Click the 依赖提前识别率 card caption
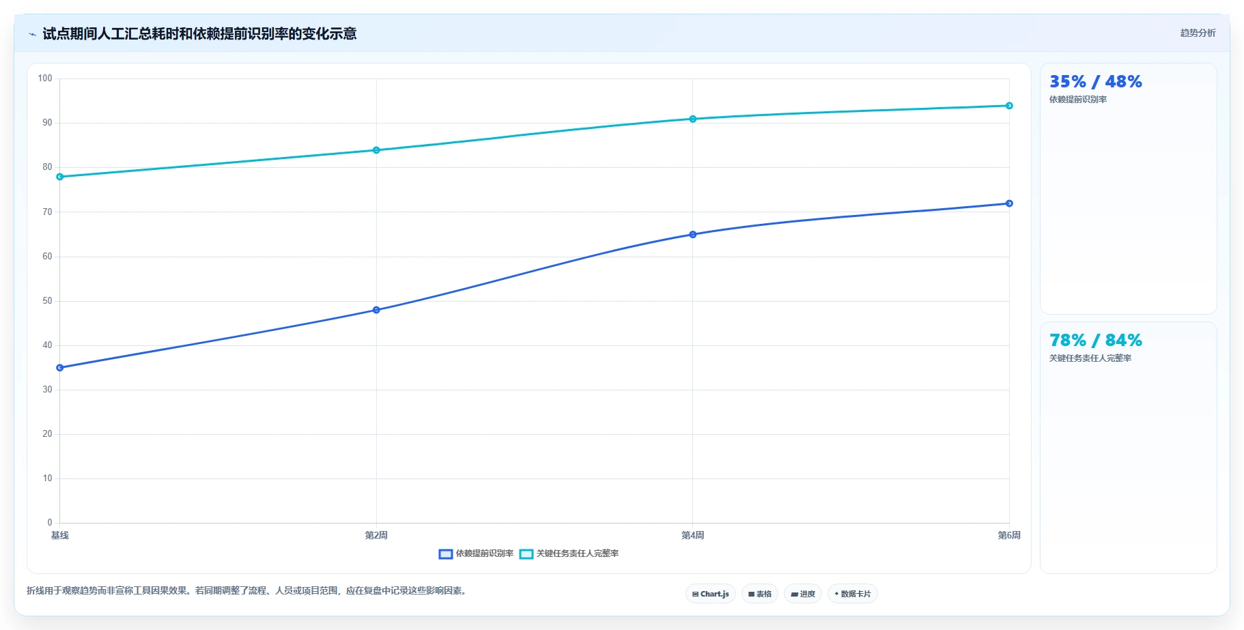The image size is (1244, 630). [1078, 100]
